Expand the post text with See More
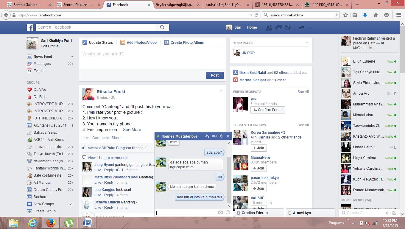Viewport: 405px width, 246px height. tap(132, 130)
